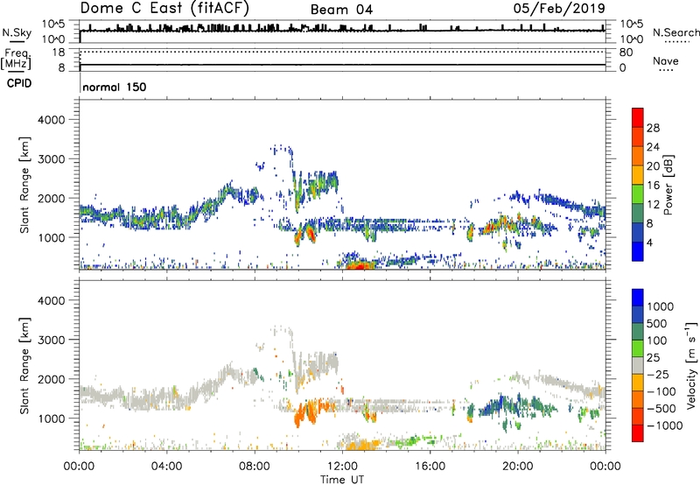The width and height of the screenshot is (700, 485).
Task: Select '2000' on the velocity panel range axis
Action: (x=51, y=379)
